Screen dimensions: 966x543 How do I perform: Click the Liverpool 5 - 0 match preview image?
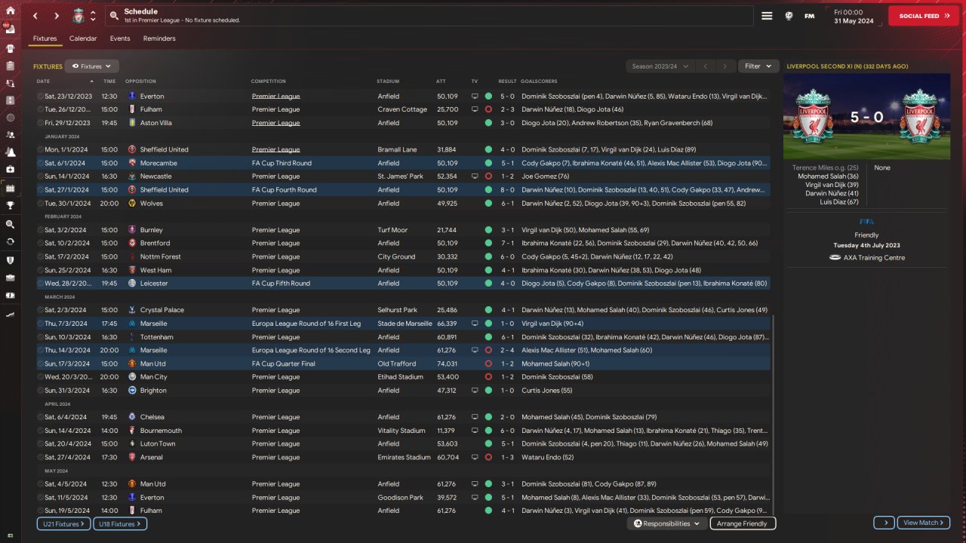[x=867, y=117]
